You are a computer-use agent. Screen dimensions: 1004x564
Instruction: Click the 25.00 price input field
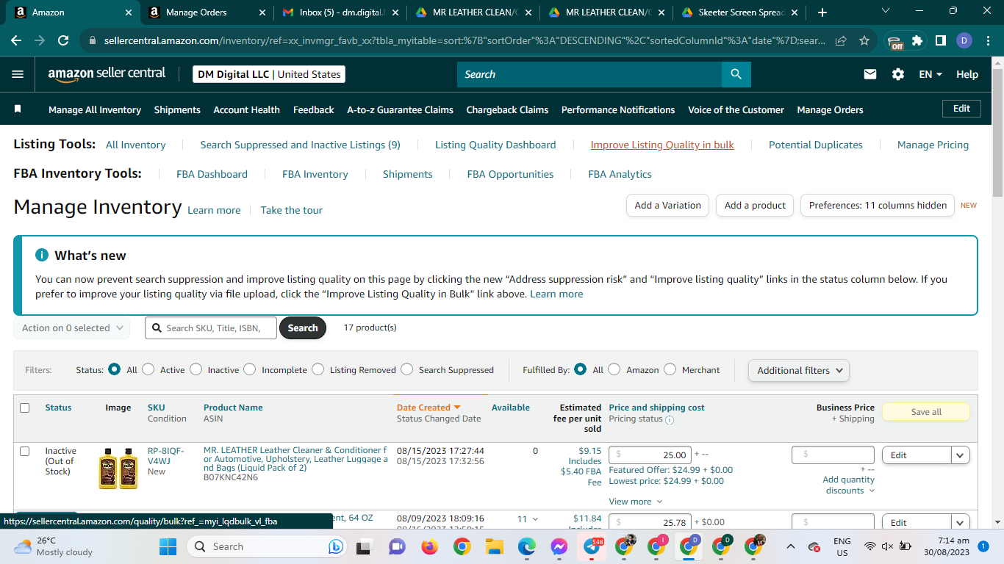[x=650, y=455]
